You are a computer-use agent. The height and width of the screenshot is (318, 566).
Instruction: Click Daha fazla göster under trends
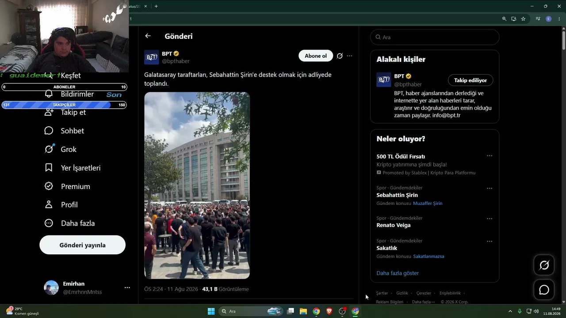[x=398, y=273]
